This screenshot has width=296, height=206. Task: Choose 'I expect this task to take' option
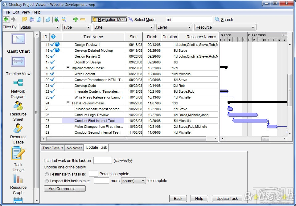pyautogui.click(x=47, y=181)
